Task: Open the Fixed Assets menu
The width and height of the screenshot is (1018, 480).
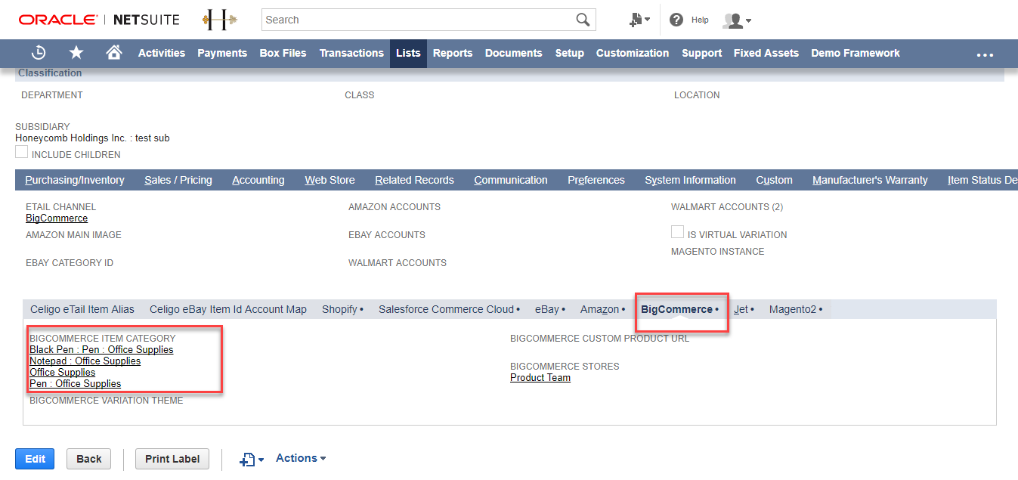Action: tap(766, 53)
